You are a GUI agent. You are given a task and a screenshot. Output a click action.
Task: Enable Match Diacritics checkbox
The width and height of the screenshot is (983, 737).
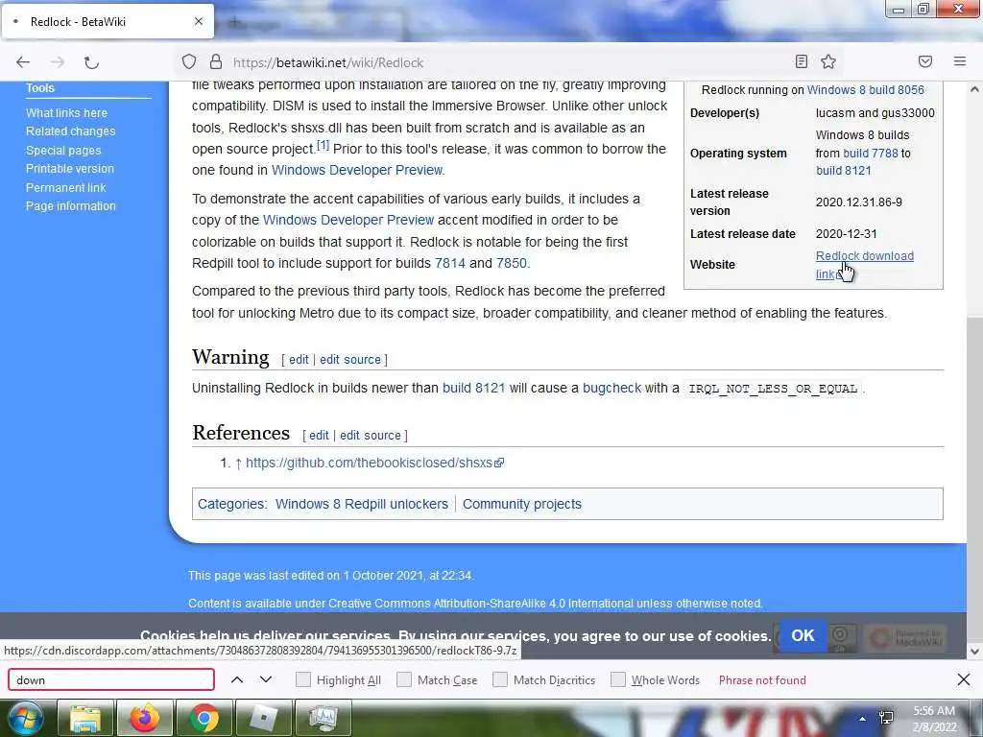[x=500, y=680]
